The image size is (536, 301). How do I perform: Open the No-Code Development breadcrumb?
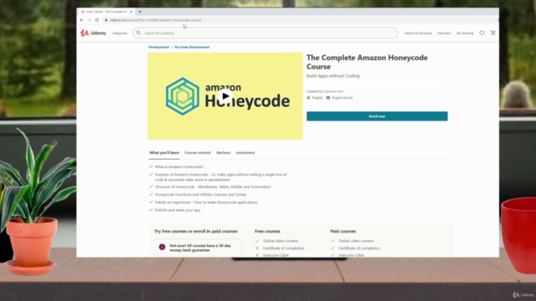192,47
